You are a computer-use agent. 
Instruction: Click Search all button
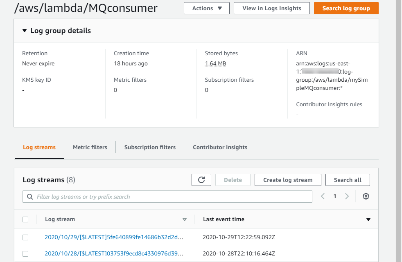coord(348,180)
